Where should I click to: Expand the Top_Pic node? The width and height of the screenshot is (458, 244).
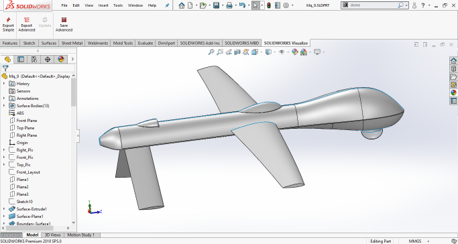(x=4, y=165)
